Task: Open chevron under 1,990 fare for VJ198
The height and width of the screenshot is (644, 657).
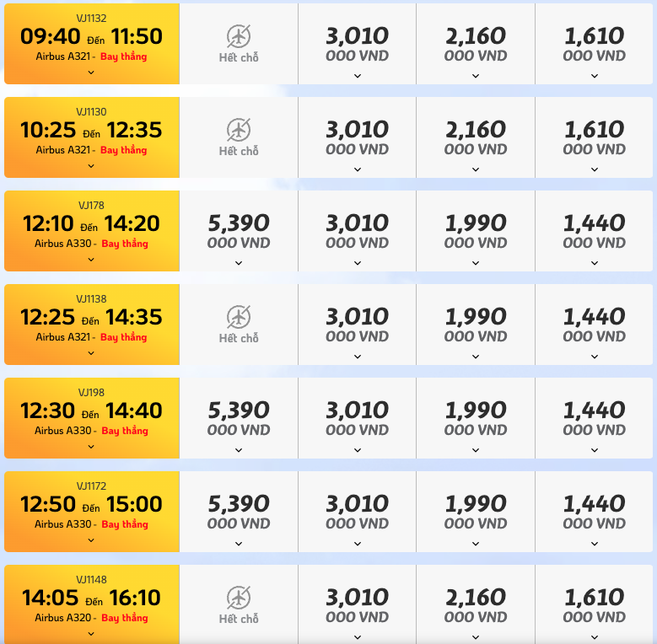Action: (x=476, y=450)
